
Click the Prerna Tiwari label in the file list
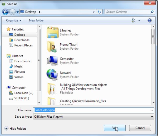[x=69, y=44]
